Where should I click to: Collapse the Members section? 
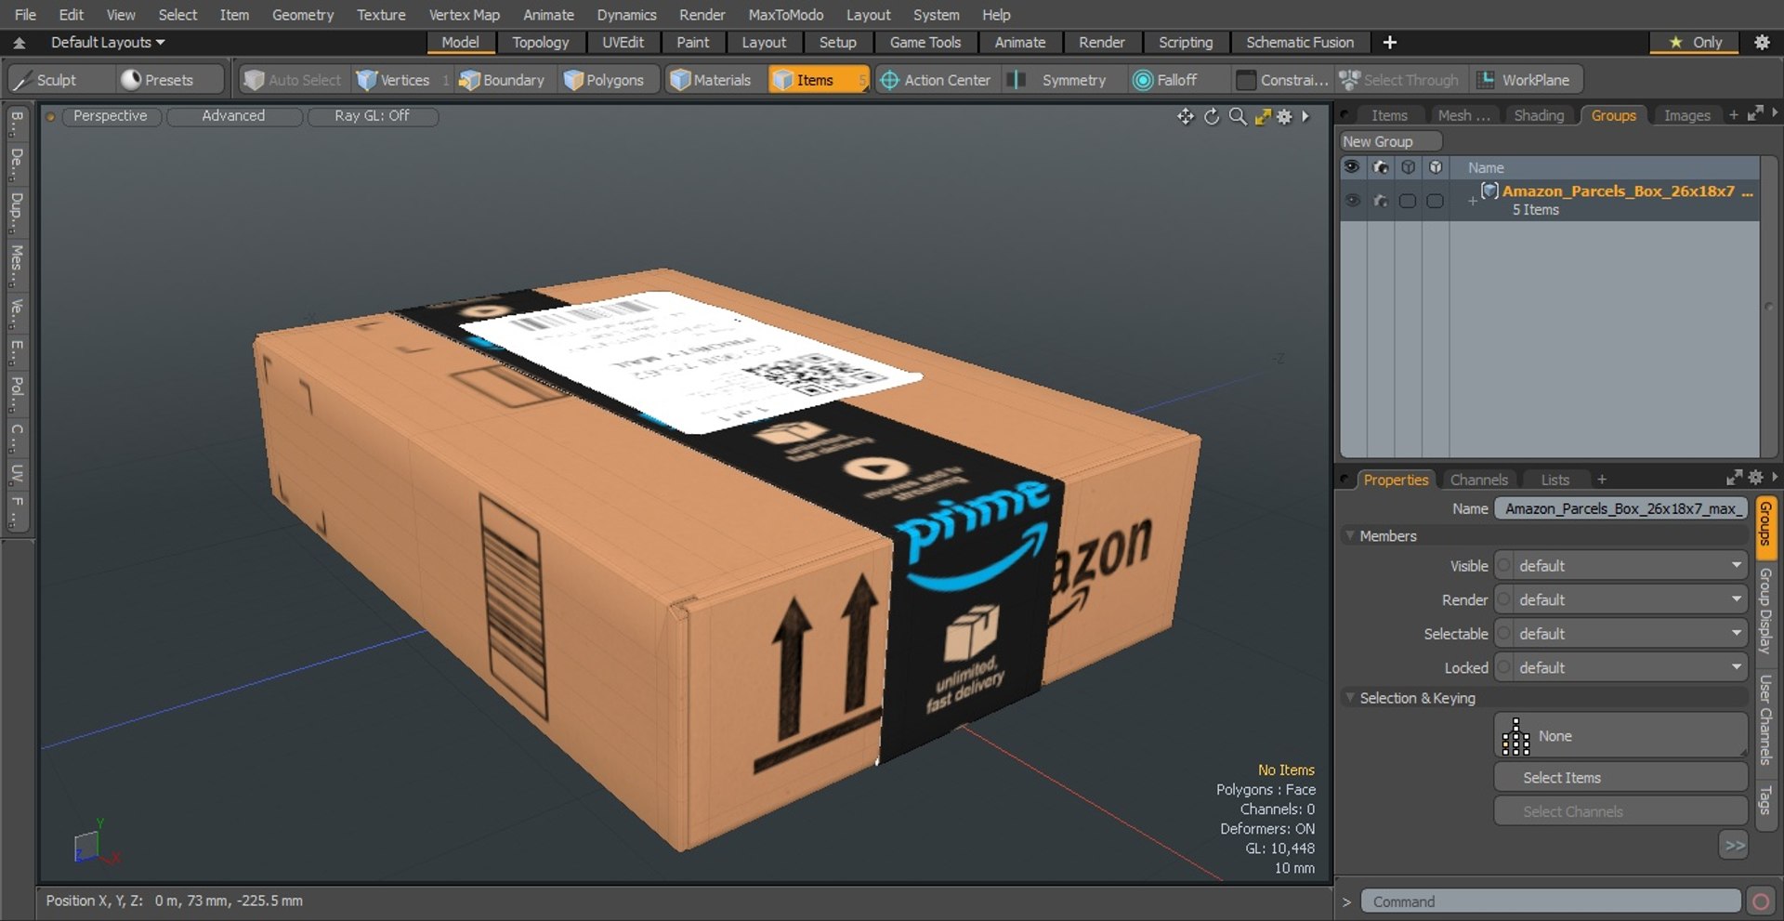pyautogui.click(x=1350, y=536)
